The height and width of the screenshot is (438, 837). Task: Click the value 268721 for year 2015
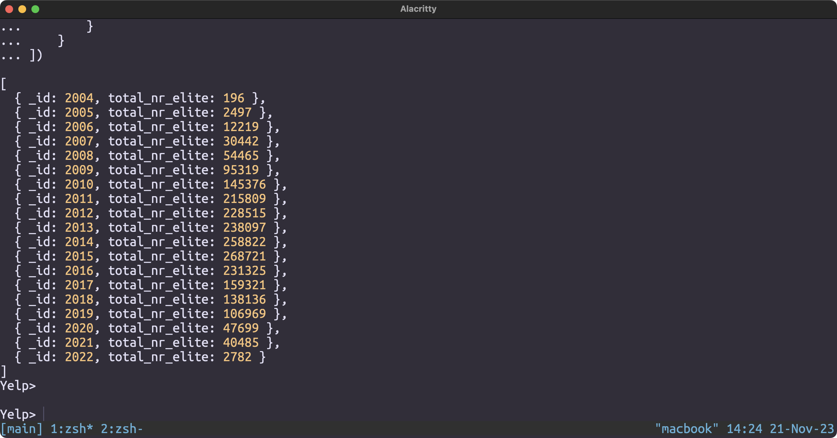pyautogui.click(x=244, y=256)
